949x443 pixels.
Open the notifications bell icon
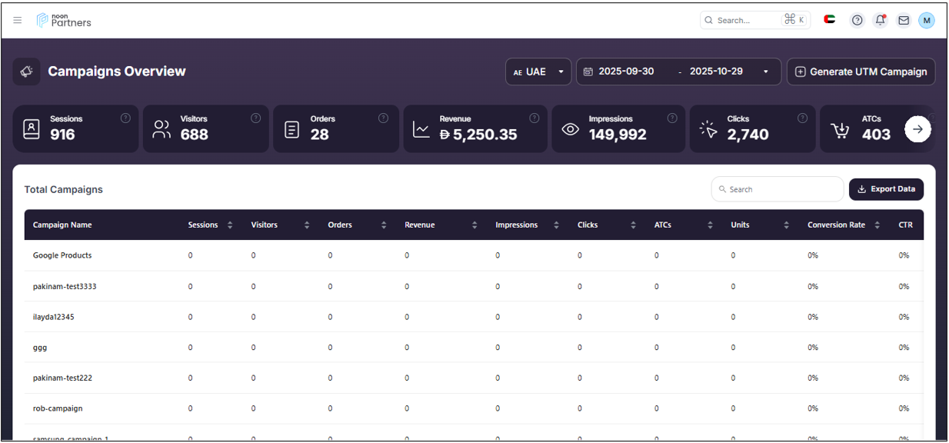pyautogui.click(x=881, y=20)
